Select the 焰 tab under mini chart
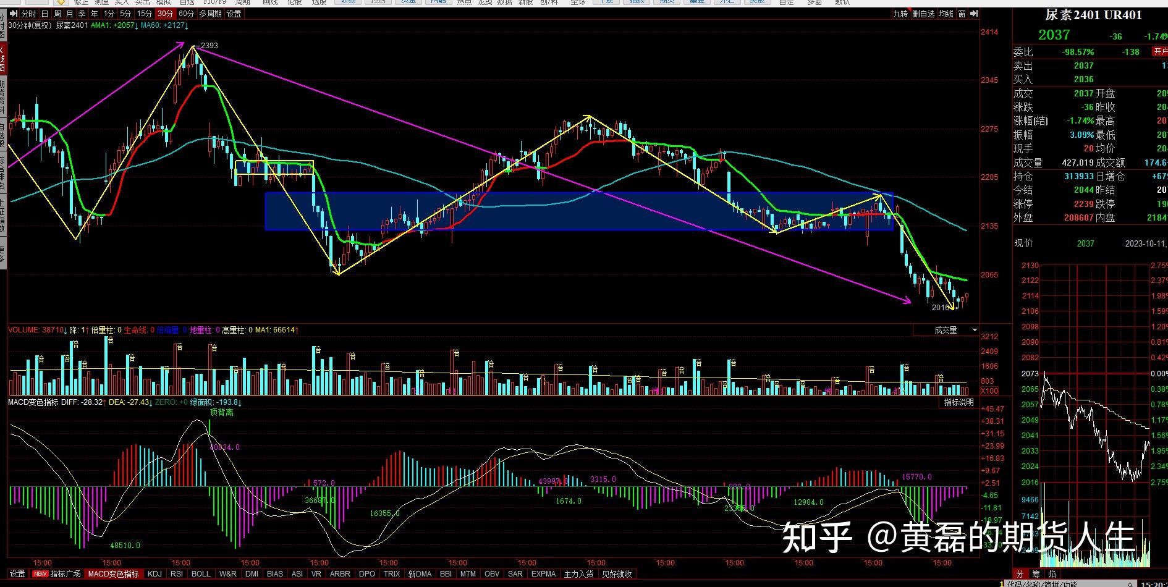1168x587 pixels. (1052, 574)
